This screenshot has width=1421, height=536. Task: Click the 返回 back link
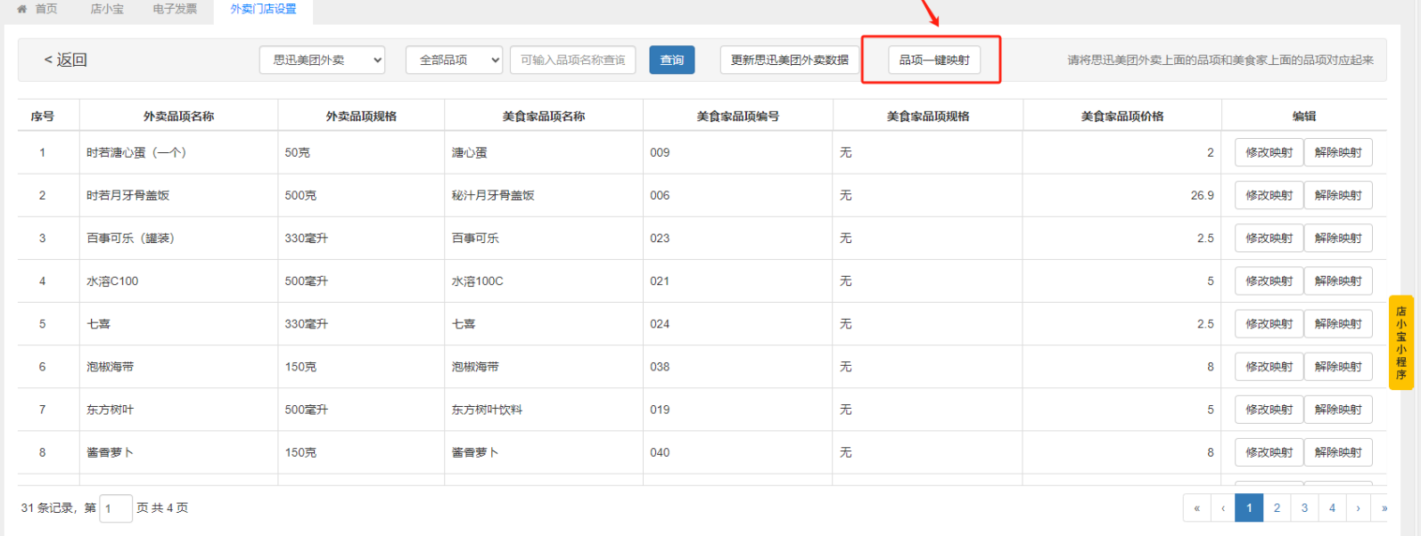[x=65, y=60]
